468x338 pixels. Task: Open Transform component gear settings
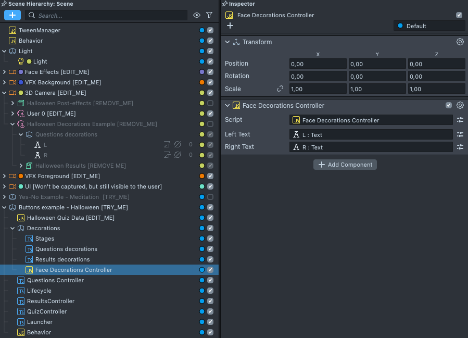click(460, 42)
